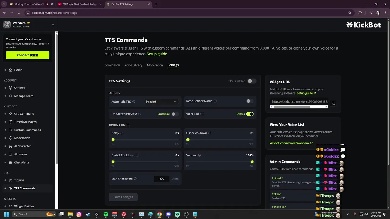Switch to the Commands tab
This screenshot has height=219, width=390.
coord(112,65)
